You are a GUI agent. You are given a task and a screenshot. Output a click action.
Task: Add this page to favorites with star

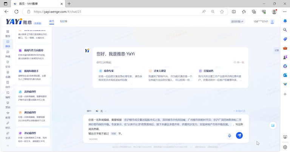[222, 12]
